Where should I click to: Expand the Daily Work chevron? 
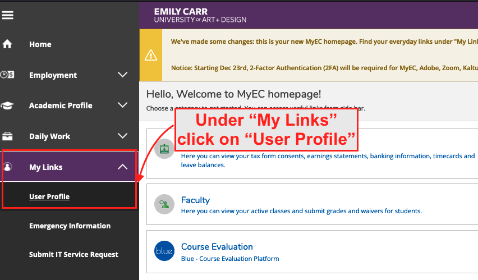122,136
